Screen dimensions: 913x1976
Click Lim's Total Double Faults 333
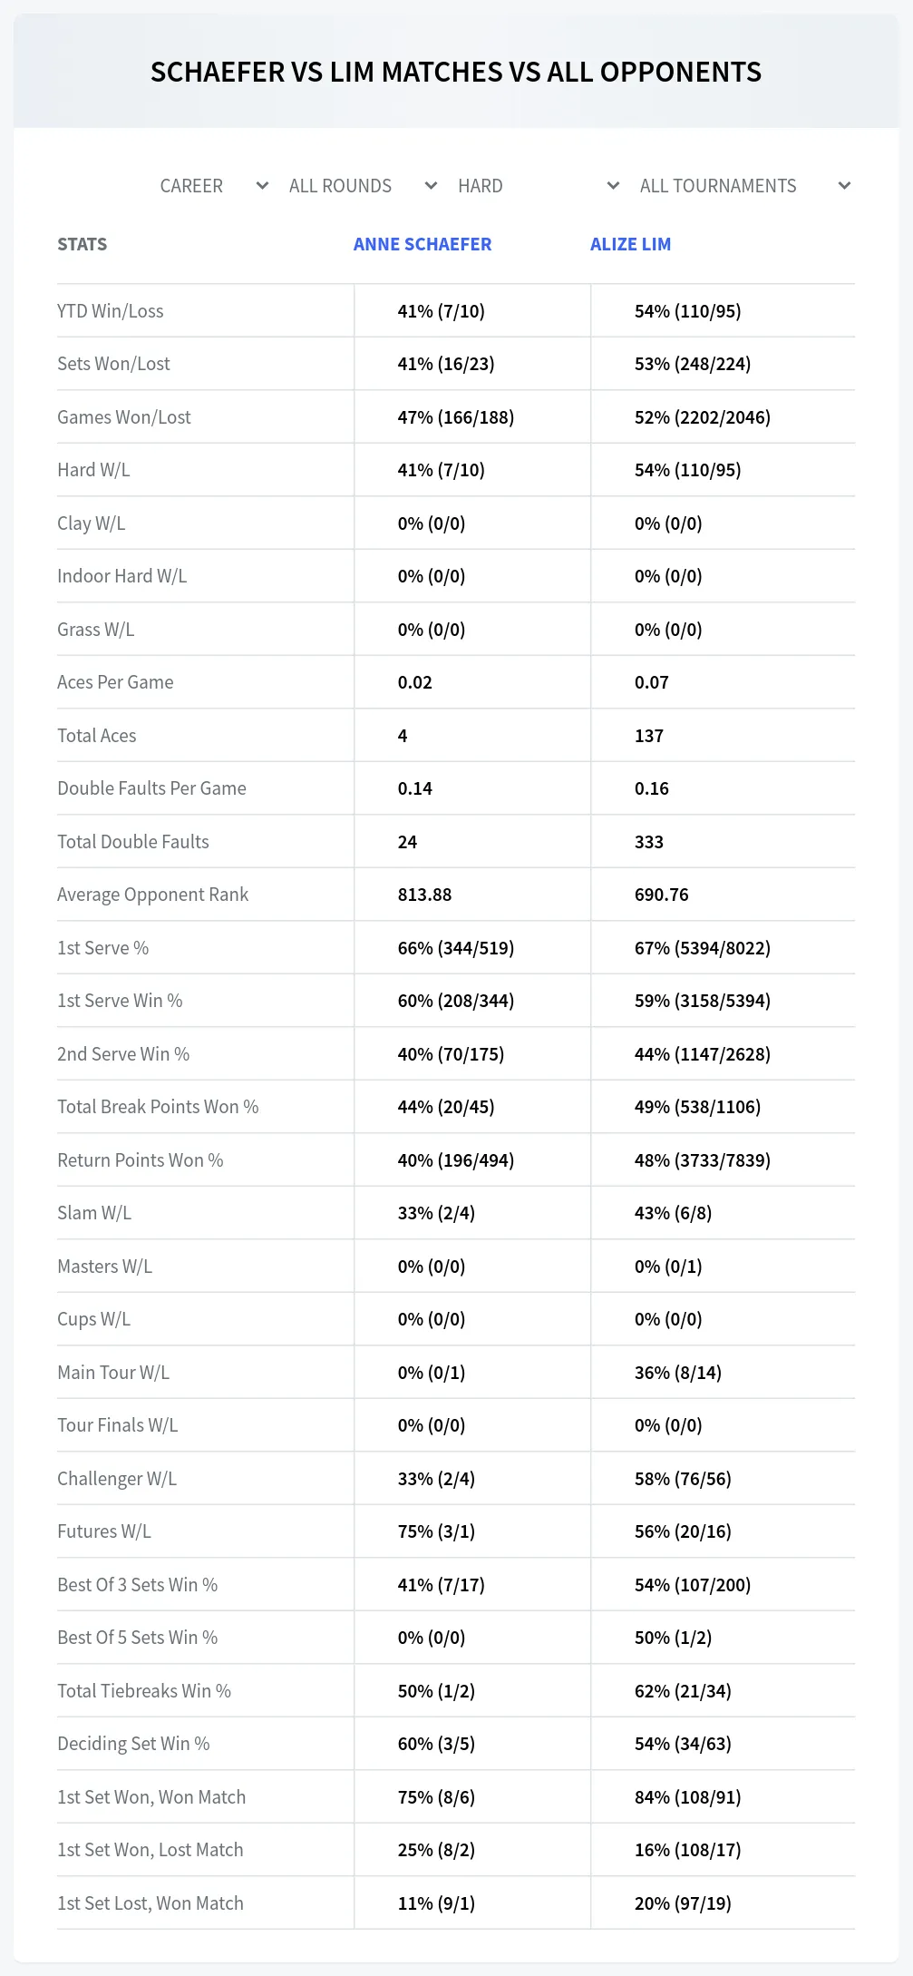(x=649, y=842)
